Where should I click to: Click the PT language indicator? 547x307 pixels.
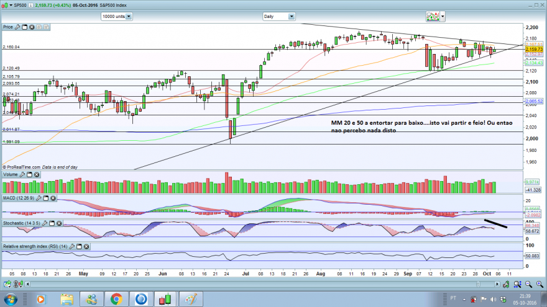pos(453,298)
